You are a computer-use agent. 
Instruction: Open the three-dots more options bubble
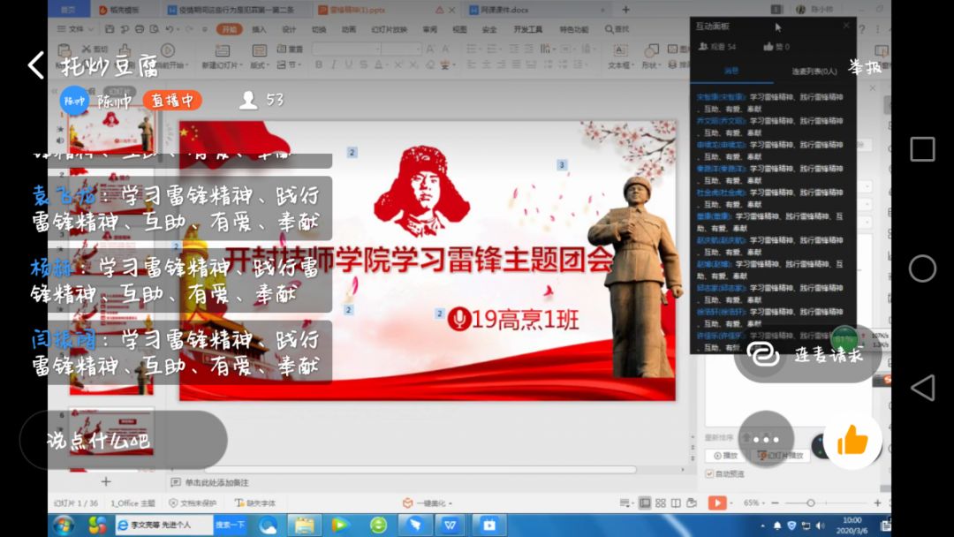(766, 439)
